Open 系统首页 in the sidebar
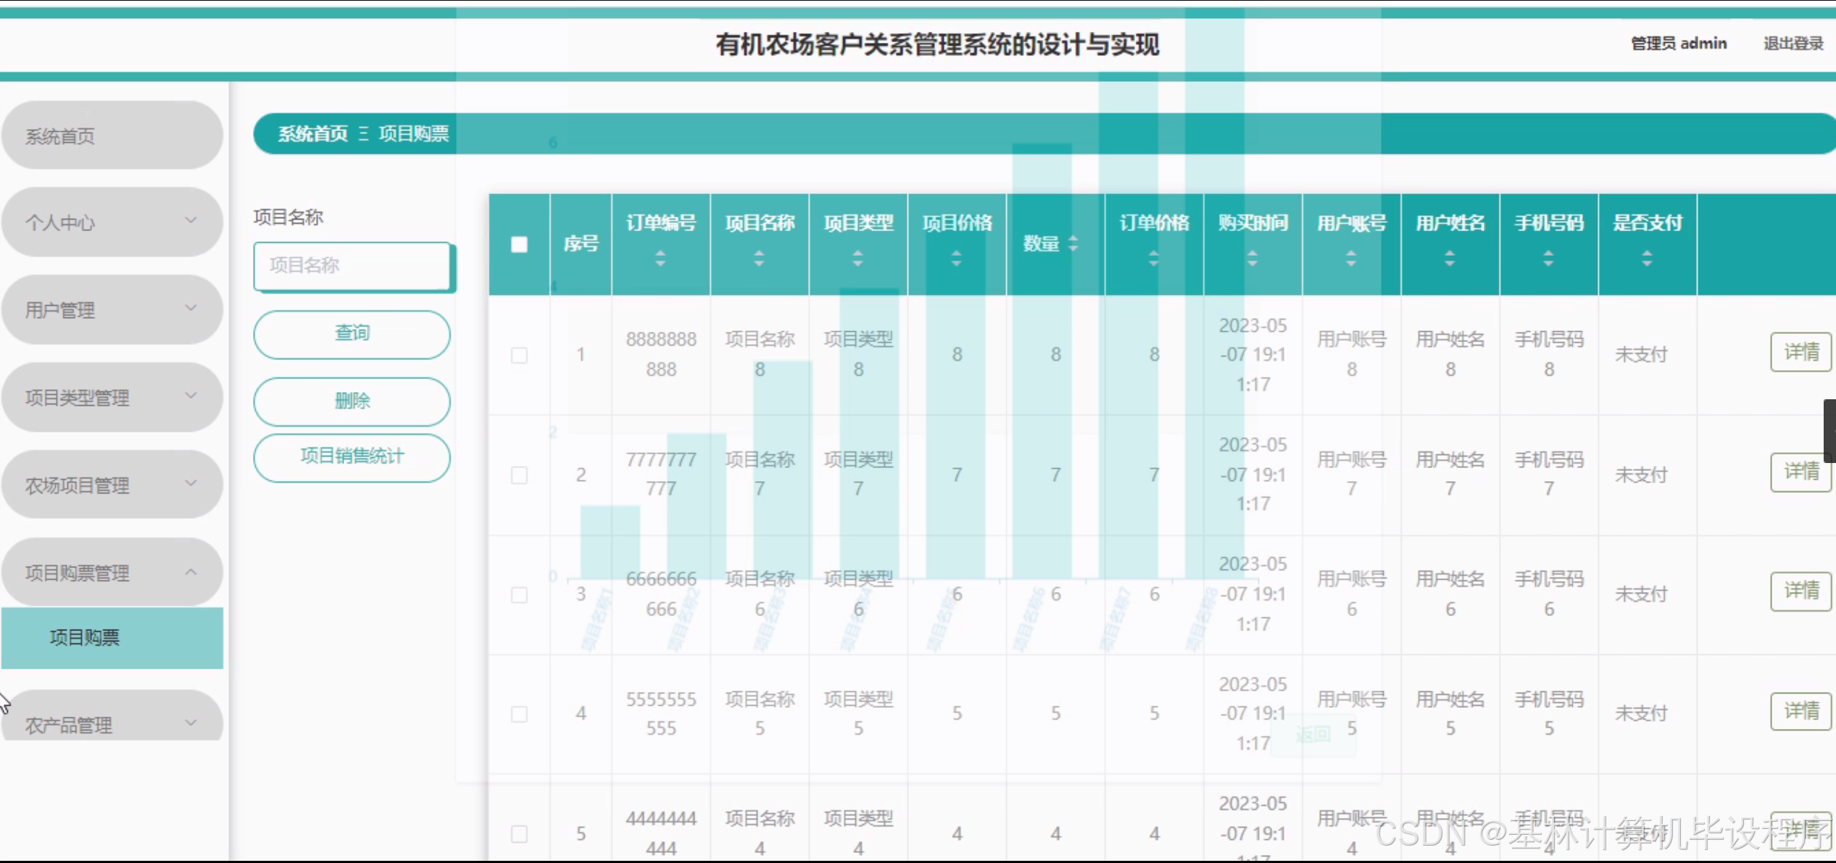The image size is (1836, 863). (112, 136)
